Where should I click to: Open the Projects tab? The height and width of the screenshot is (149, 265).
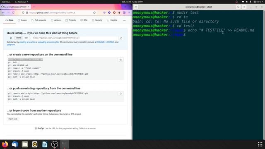click(x=71, y=20)
